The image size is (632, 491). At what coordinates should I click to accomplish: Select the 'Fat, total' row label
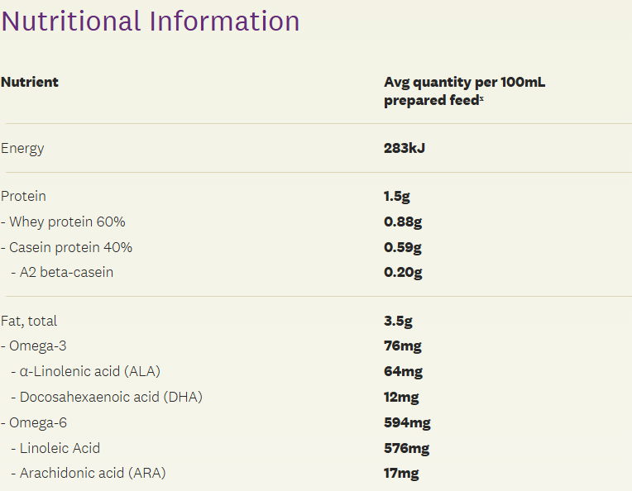[x=29, y=321]
